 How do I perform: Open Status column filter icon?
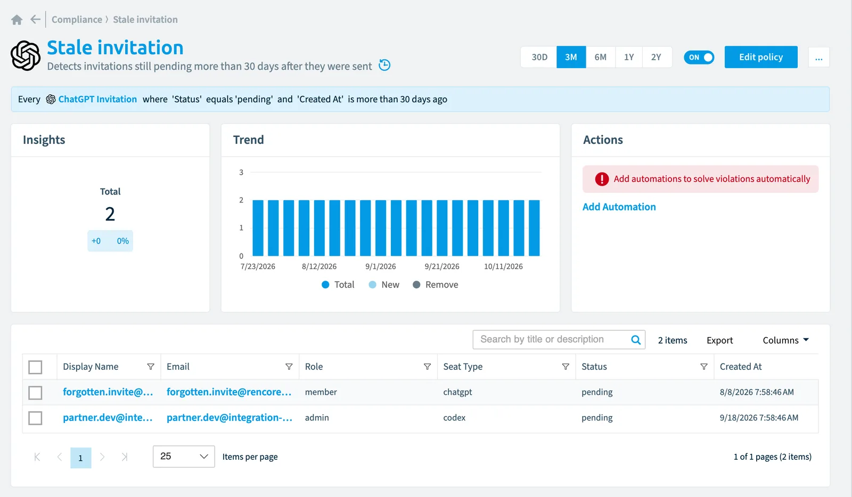[704, 366]
